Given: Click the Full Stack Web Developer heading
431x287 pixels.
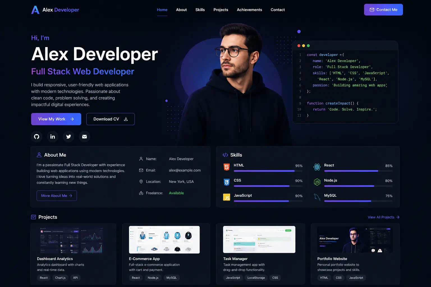Looking at the screenshot, I should (82, 71).
